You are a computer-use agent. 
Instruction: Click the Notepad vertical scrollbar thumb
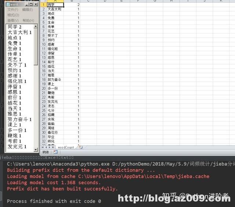tap(36, 47)
